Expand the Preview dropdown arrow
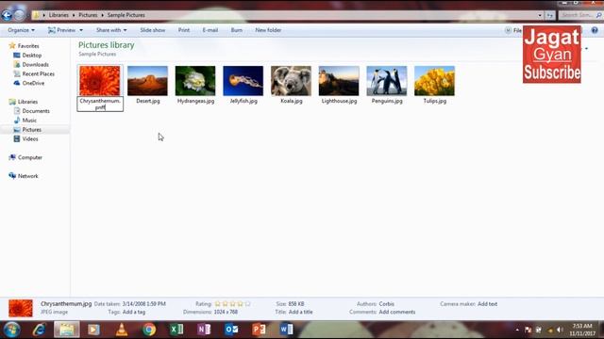This screenshot has height=339, width=604. pos(81,30)
